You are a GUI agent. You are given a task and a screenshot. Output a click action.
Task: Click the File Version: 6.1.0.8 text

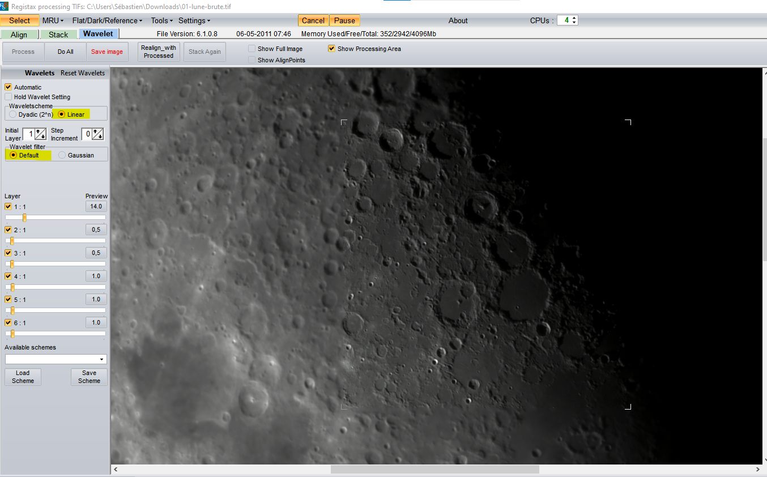pyautogui.click(x=187, y=34)
